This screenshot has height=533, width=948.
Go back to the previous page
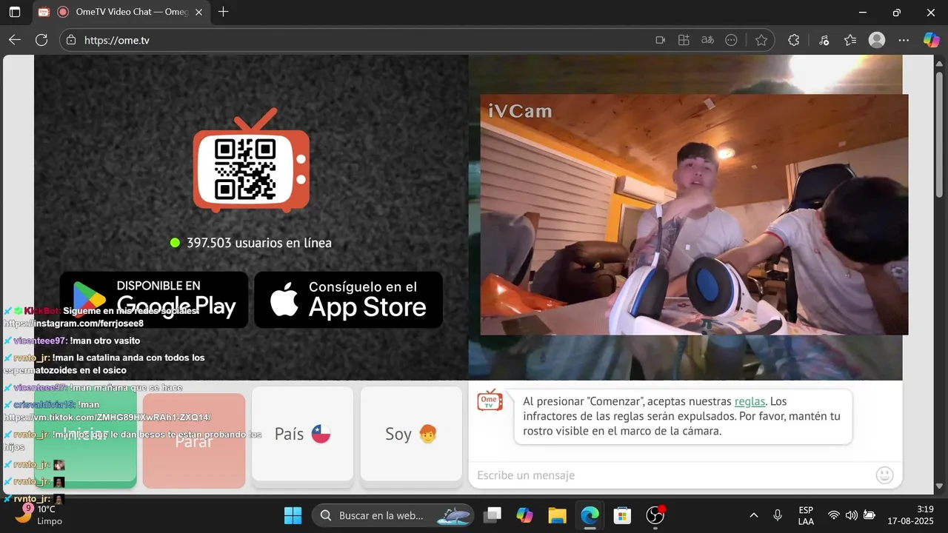click(15, 41)
